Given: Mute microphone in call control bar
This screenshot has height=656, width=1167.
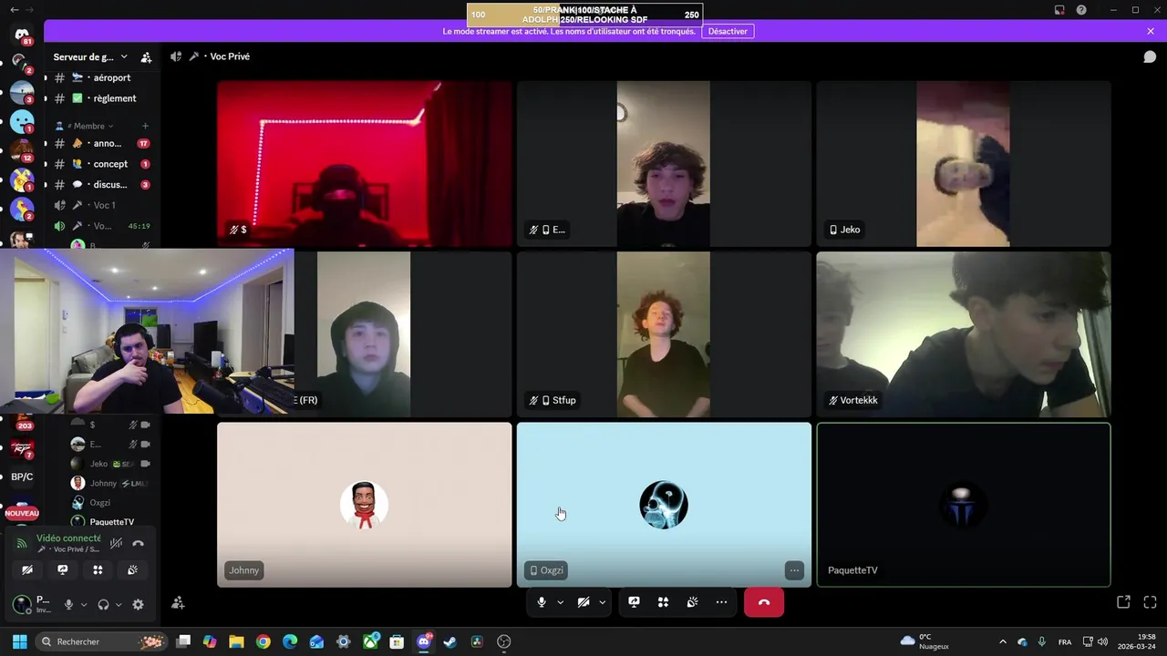Looking at the screenshot, I should point(542,602).
